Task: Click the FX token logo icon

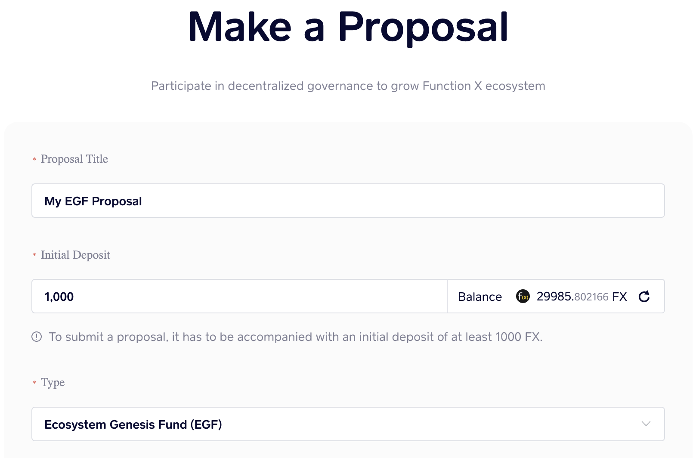Action: tap(523, 297)
